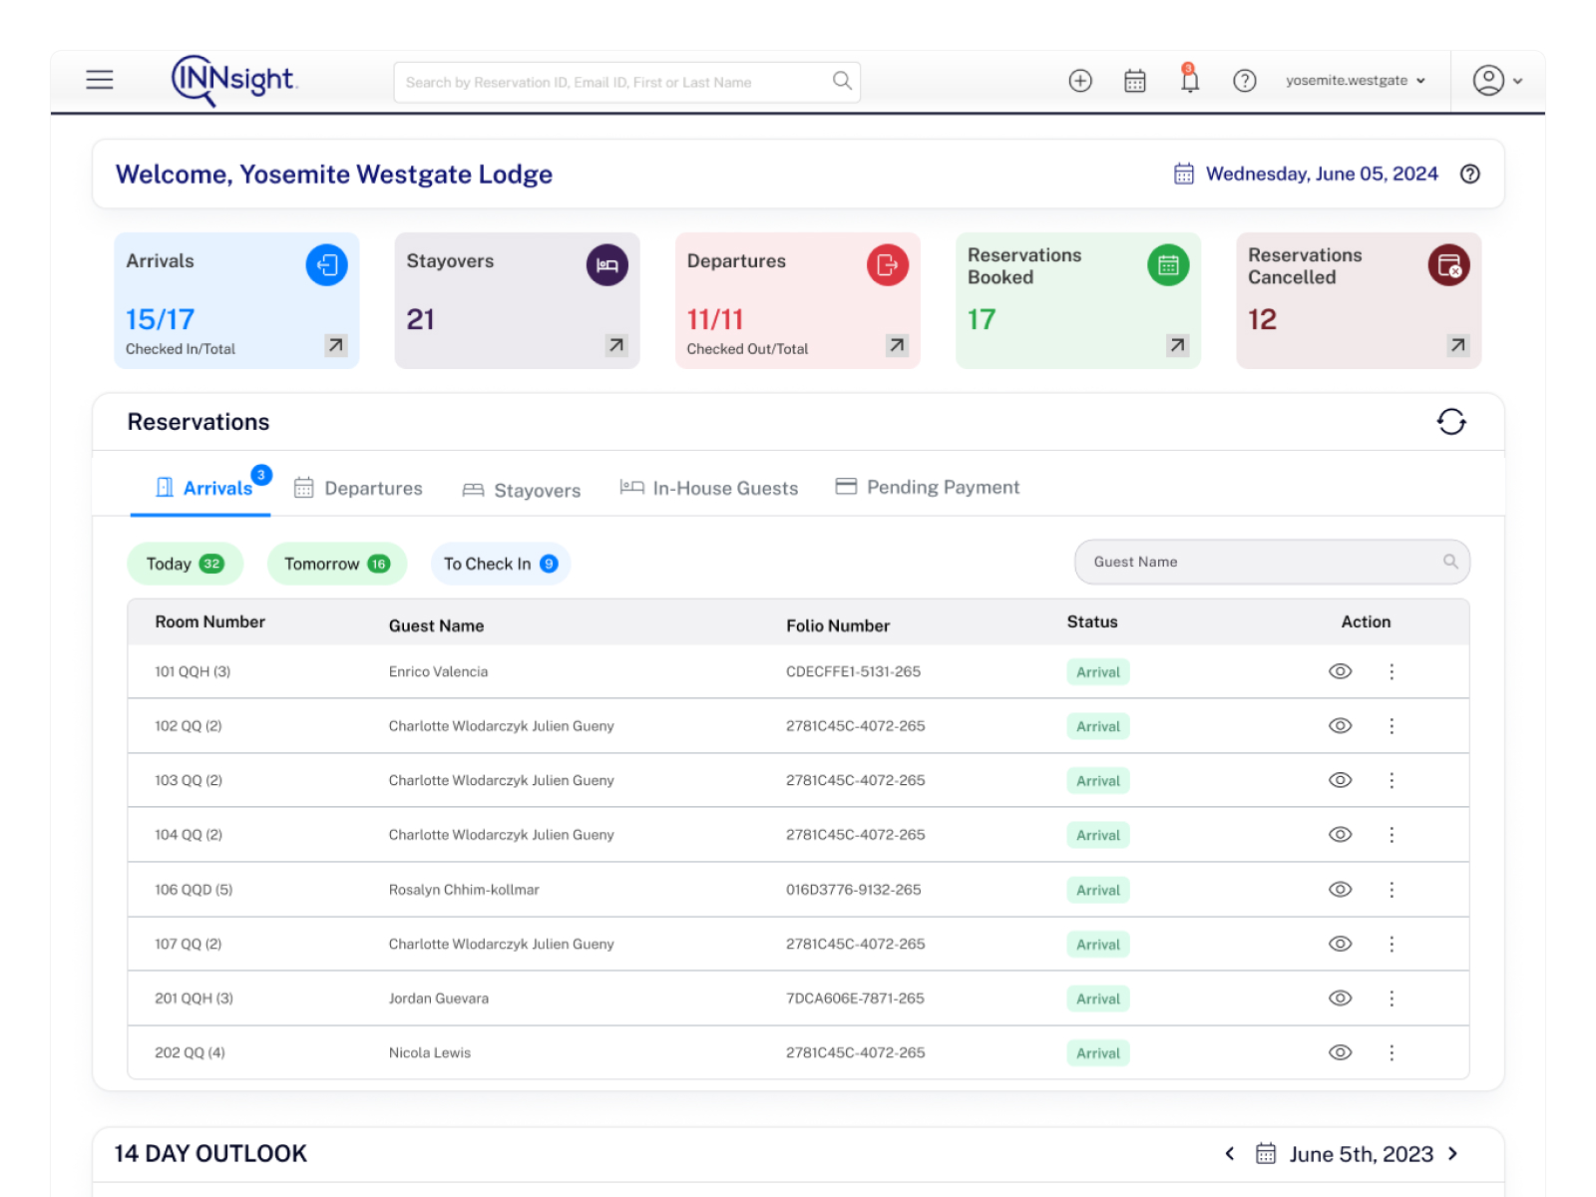Click folio number 7DCA606E-7871-265

click(x=855, y=998)
